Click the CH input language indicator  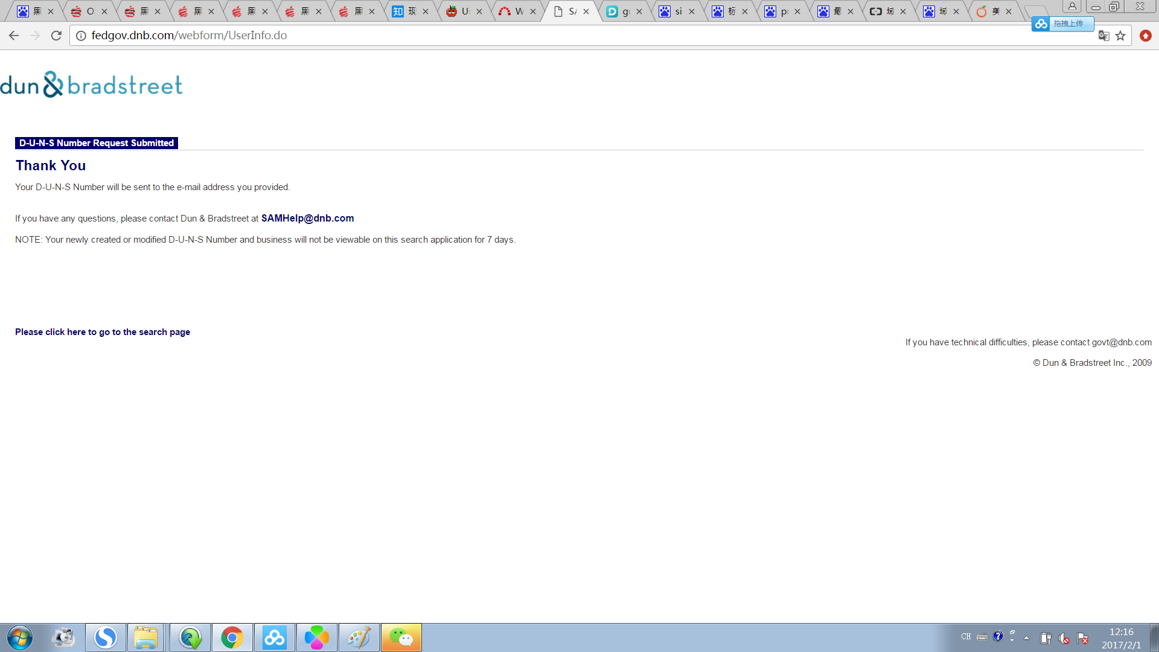pos(966,636)
